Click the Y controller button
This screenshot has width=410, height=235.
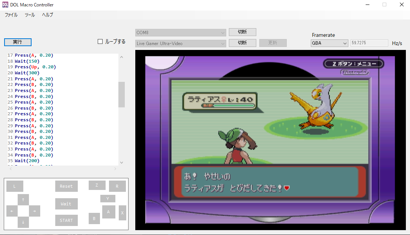[x=108, y=199]
